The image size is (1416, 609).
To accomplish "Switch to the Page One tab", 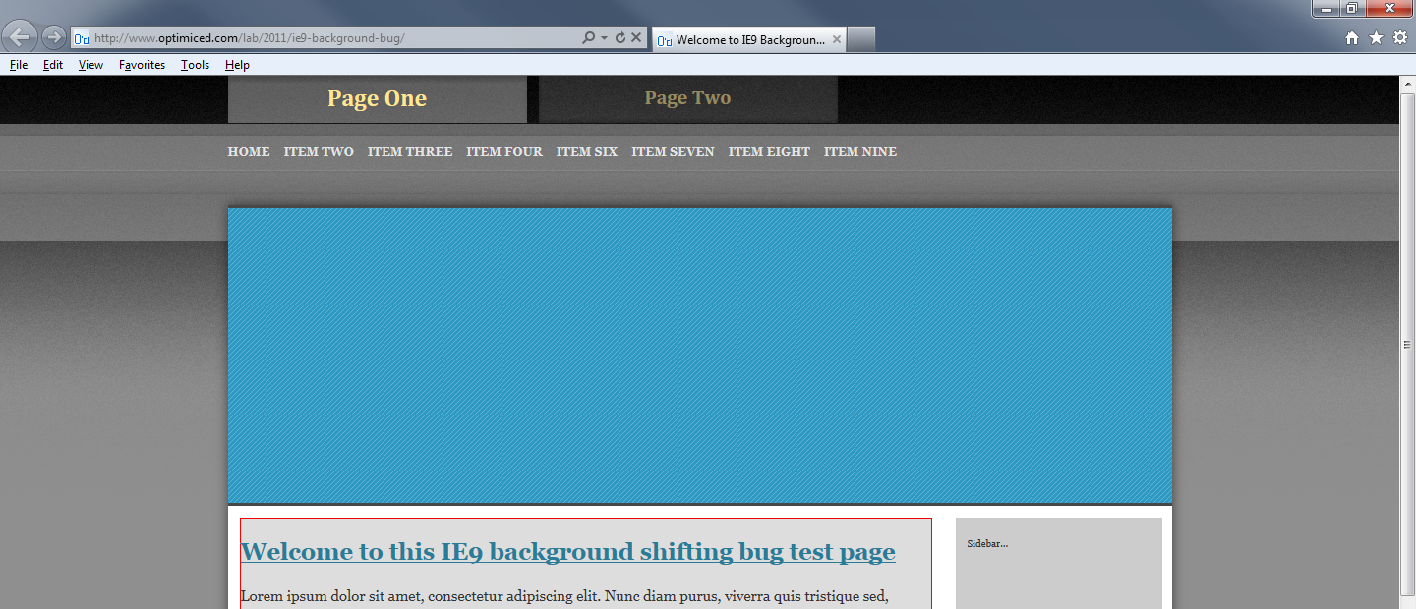I will tap(378, 99).
